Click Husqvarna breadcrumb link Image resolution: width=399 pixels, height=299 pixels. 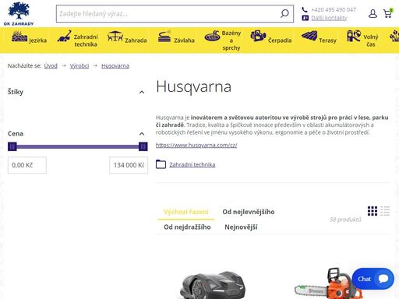tap(115, 66)
